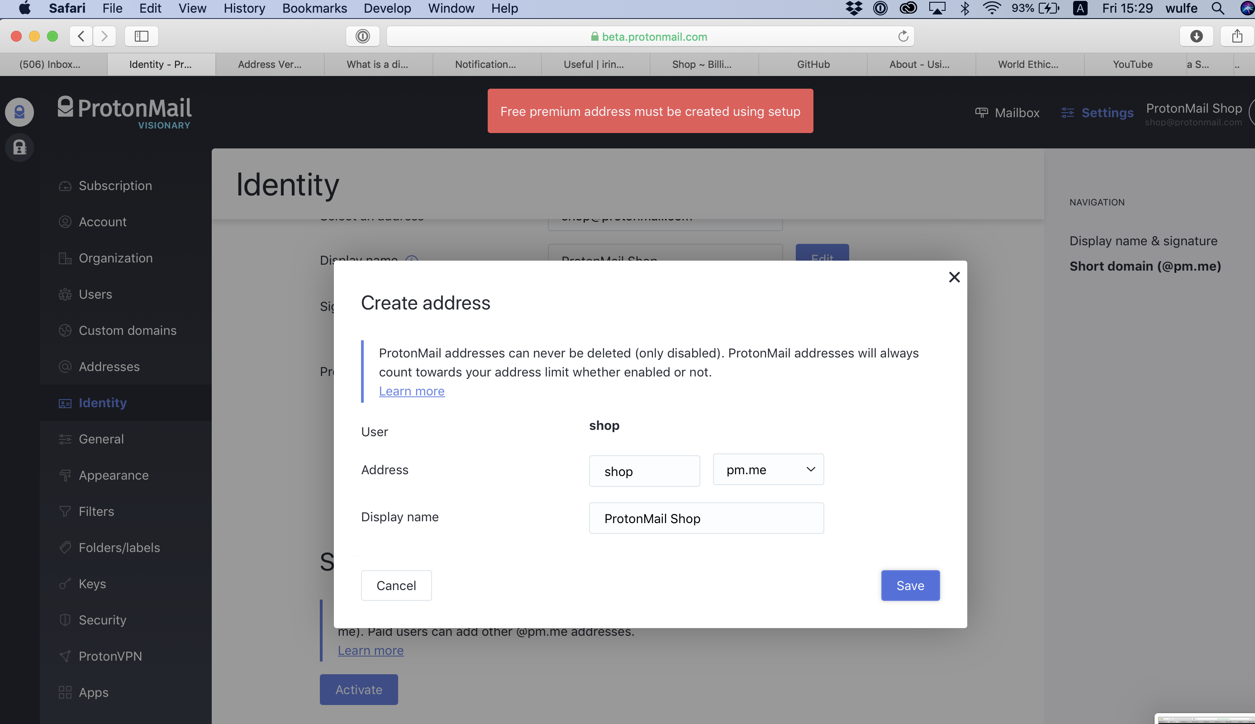Open the Apps sidebar icon
This screenshot has height=724, width=1255.
point(65,692)
